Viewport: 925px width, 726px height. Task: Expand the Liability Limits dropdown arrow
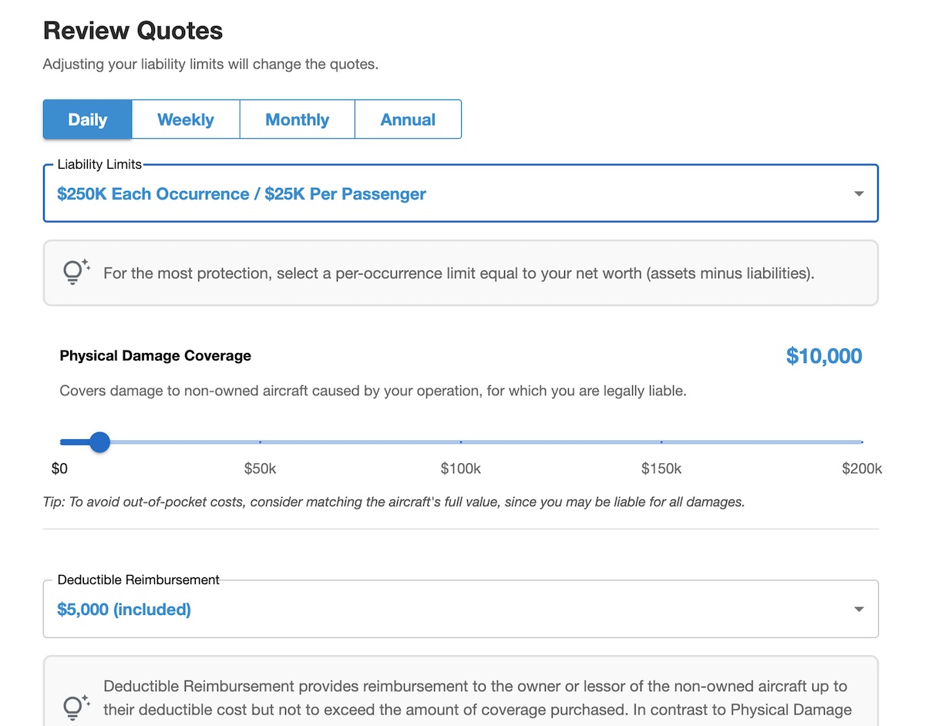coord(859,194)
